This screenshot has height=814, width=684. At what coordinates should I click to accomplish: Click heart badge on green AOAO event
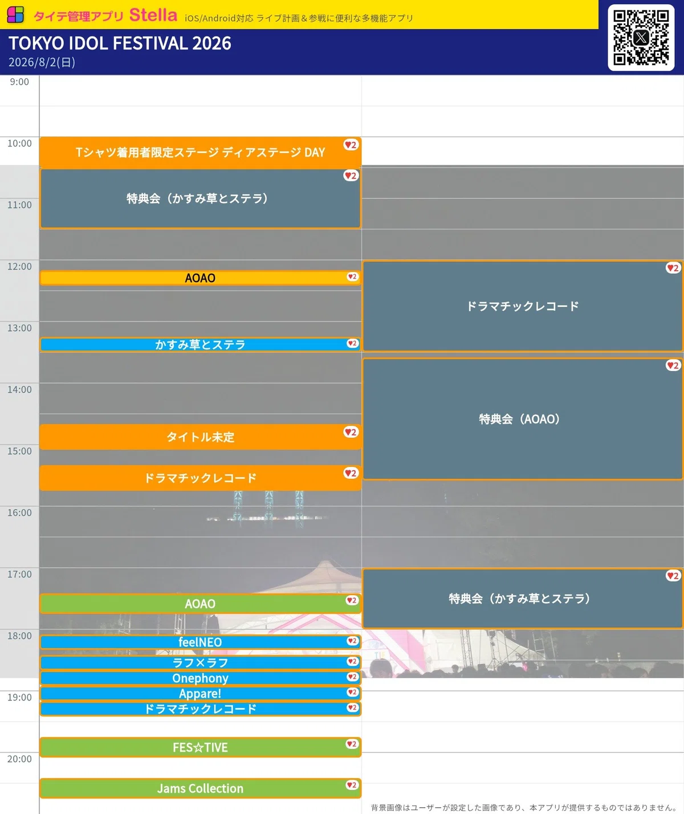pos(352,600)
